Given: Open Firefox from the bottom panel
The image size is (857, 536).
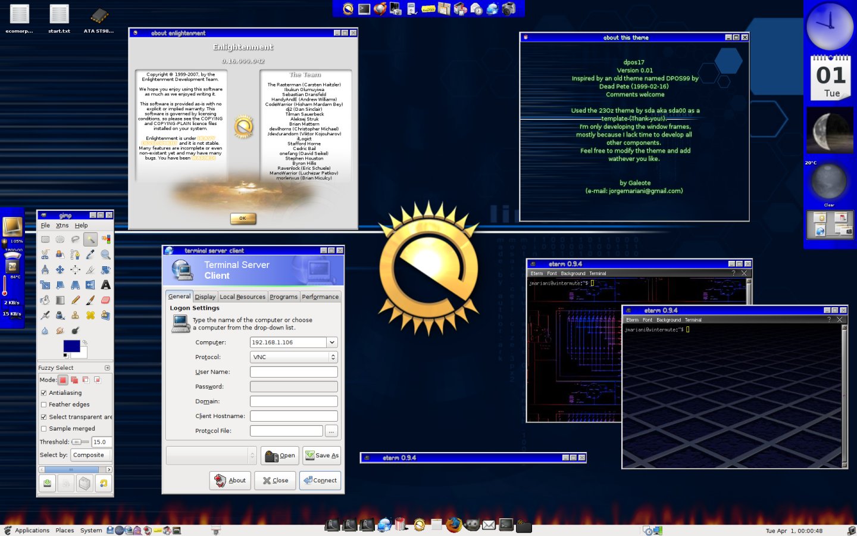Looking at the screenshot, I should point(454,525).
